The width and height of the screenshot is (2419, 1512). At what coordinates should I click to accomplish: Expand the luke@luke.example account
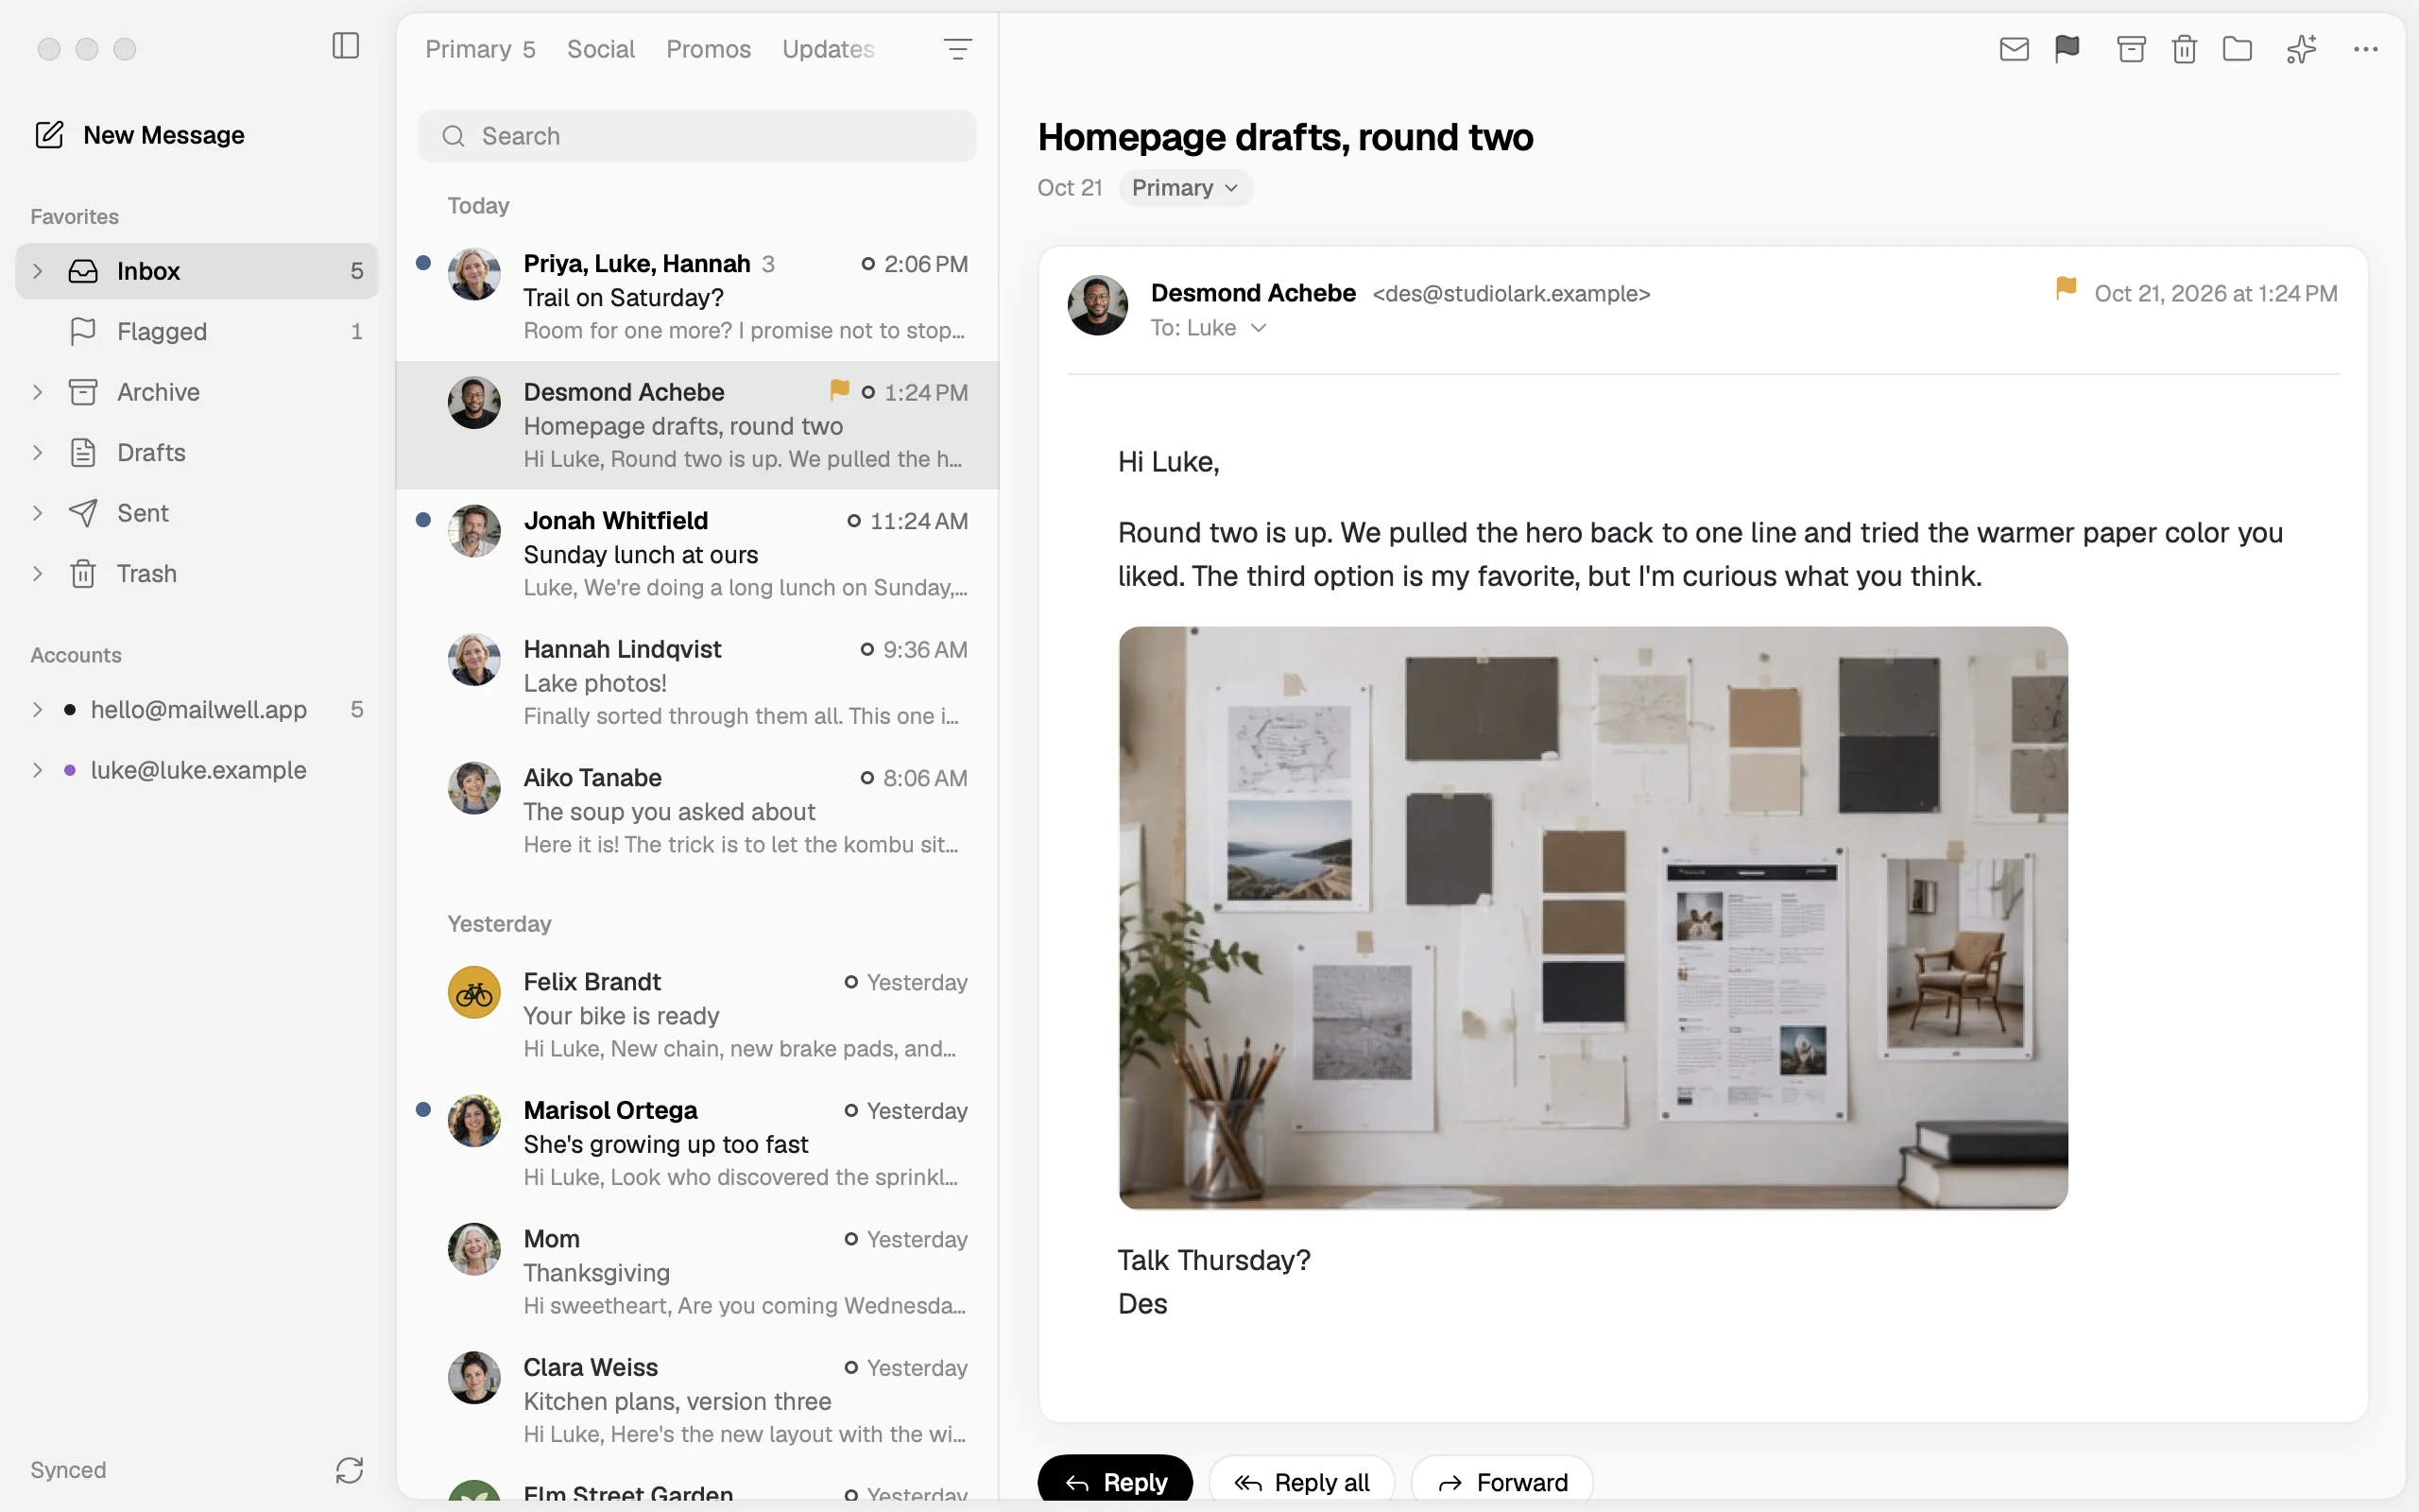(38, 770)
